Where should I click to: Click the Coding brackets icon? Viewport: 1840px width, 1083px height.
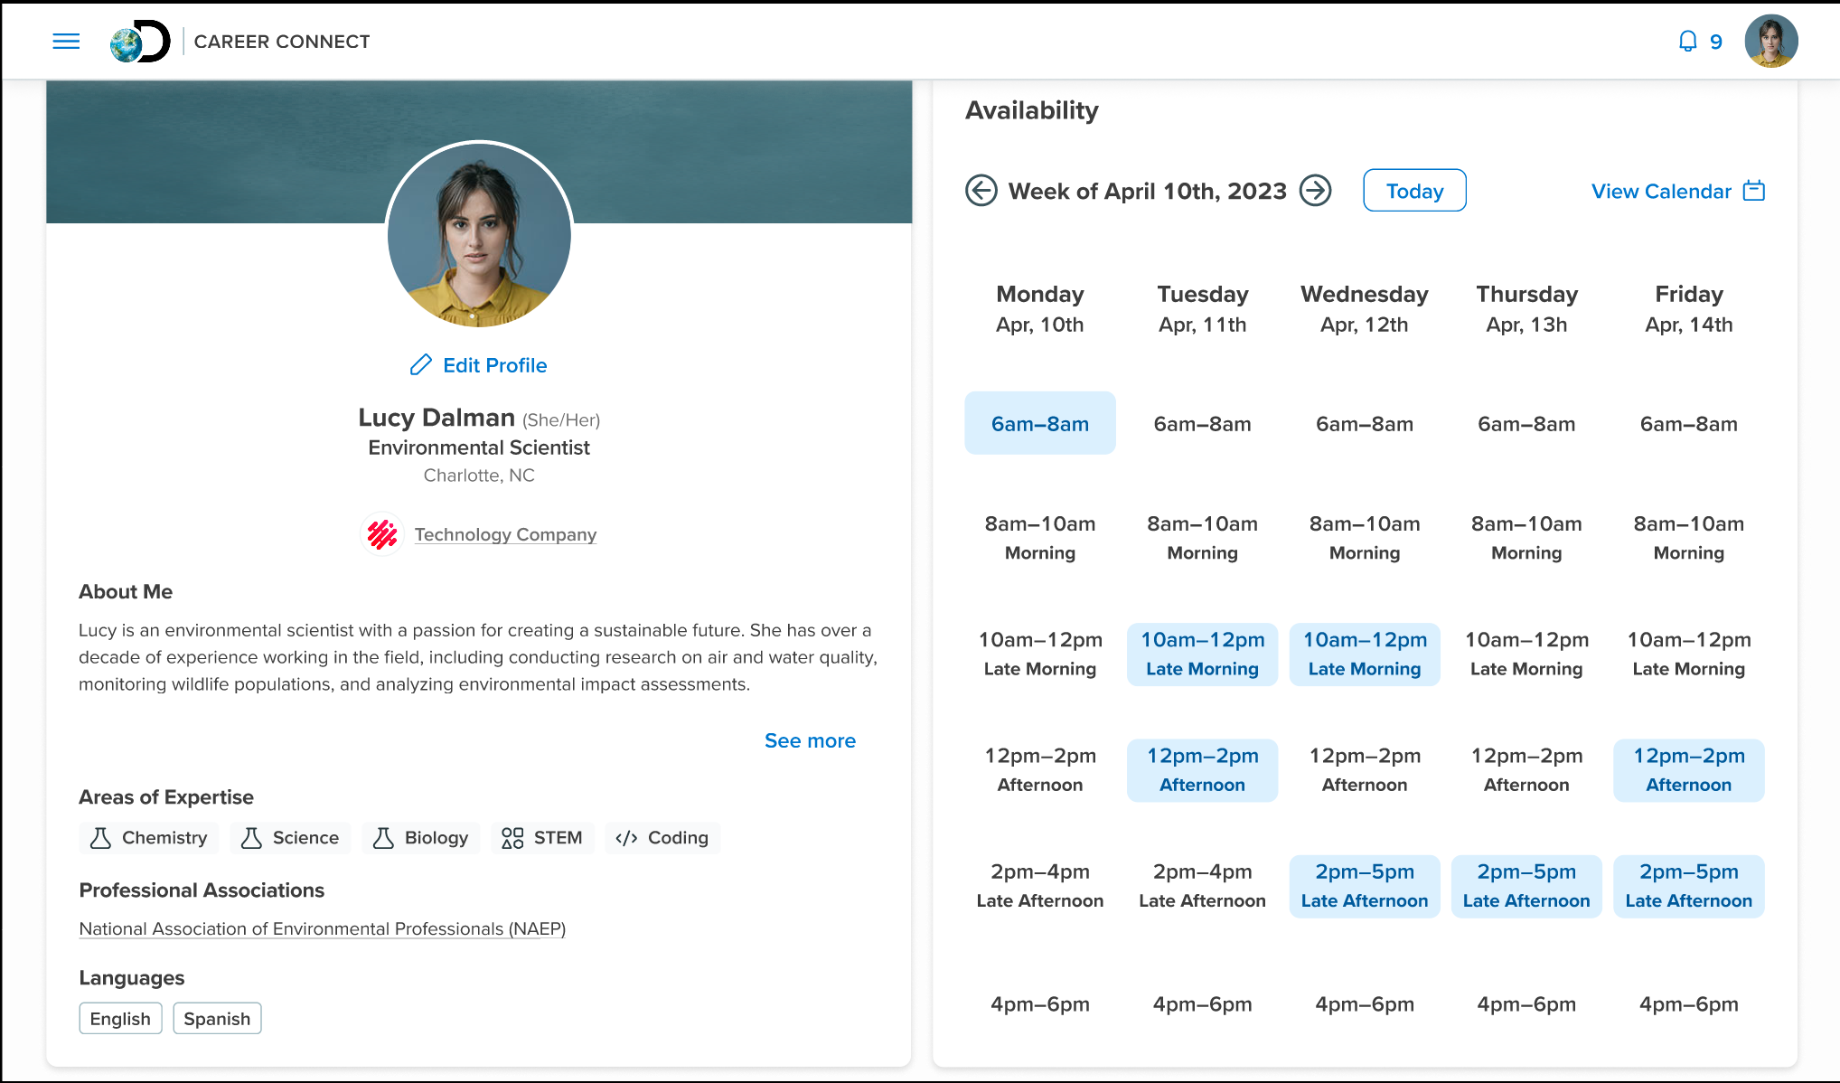pyautogui.click(x=626, y=838)
